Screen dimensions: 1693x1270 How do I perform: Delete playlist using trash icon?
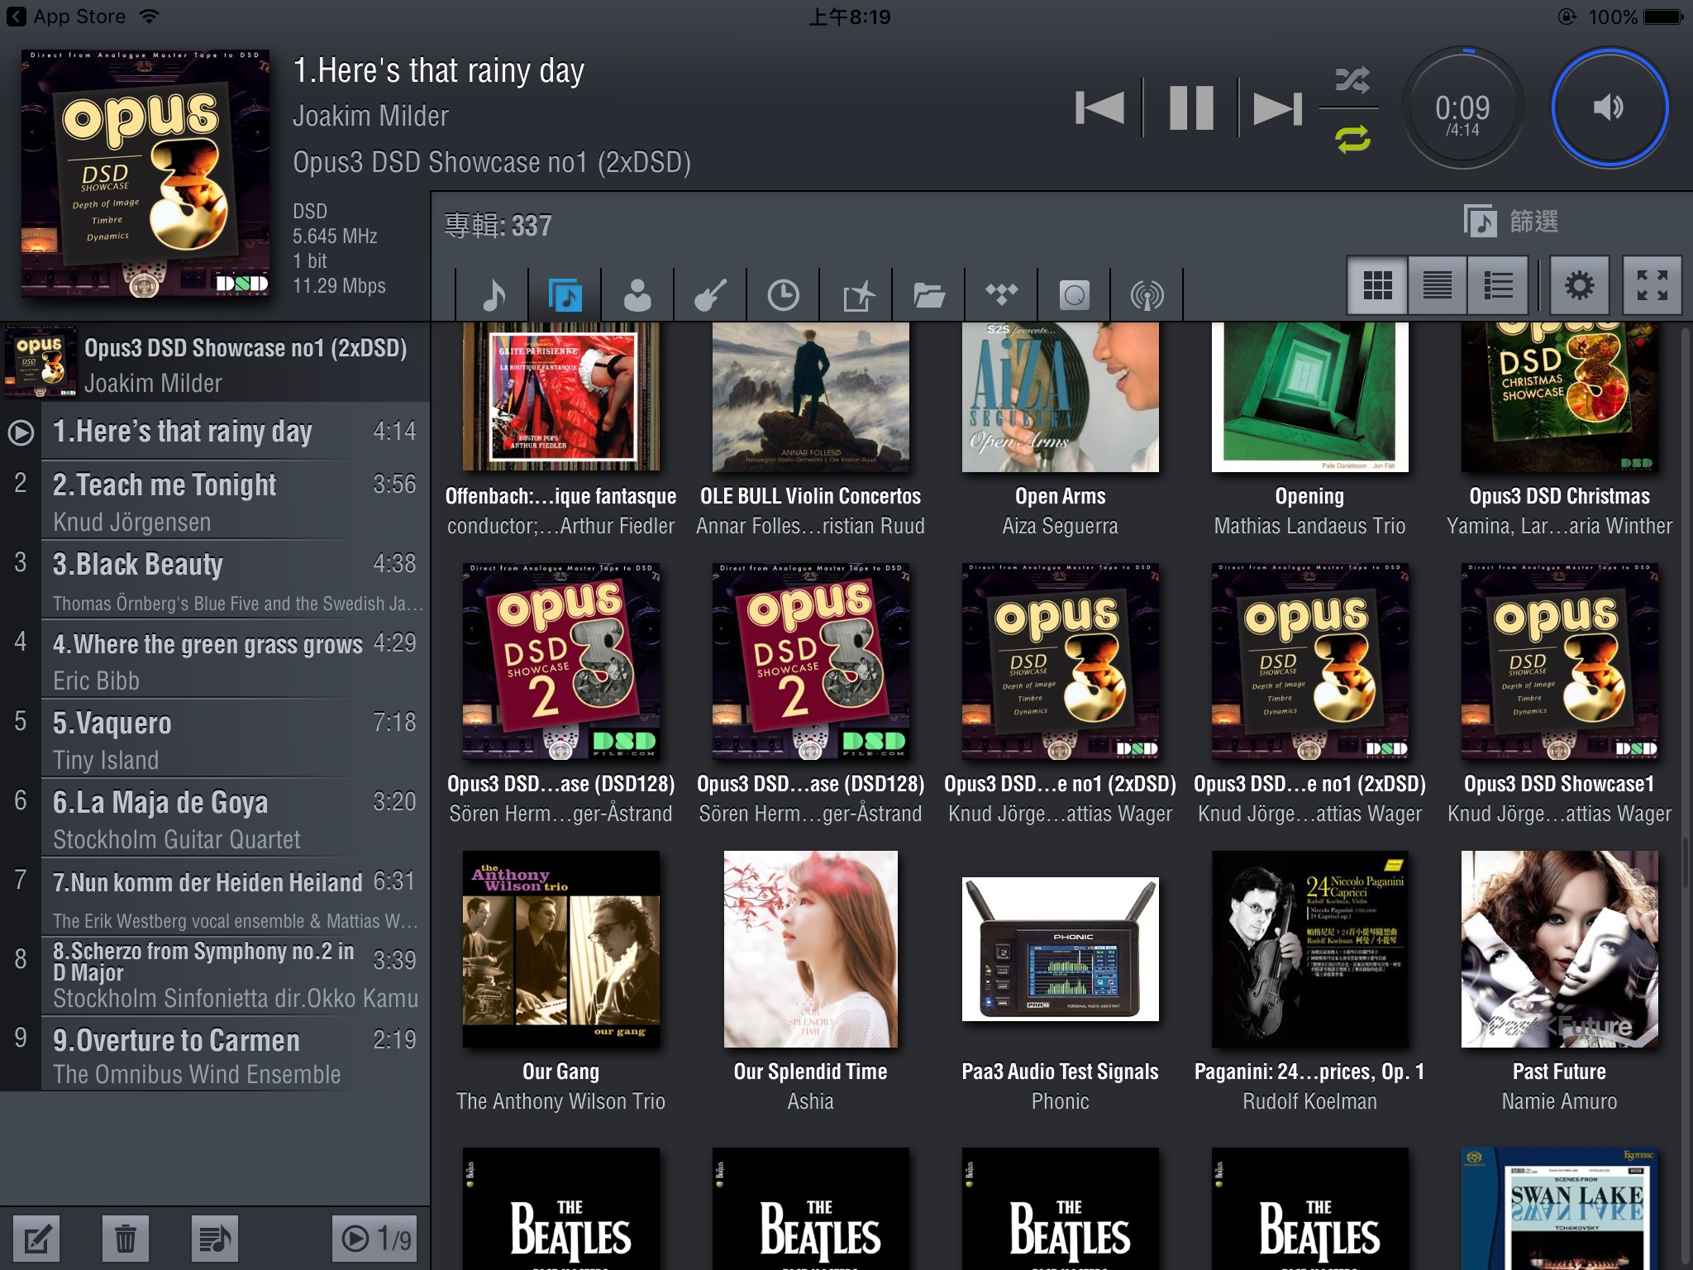click(126, 1239)
